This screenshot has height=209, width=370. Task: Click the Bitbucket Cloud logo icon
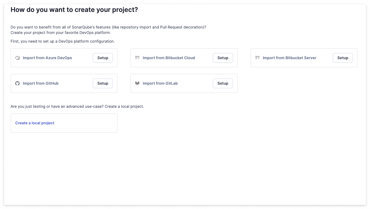tap(137, 58)
